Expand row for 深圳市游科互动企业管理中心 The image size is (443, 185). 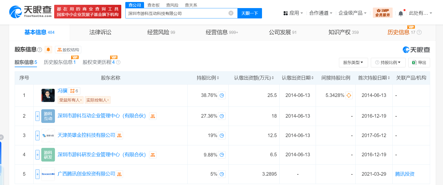[37, 116]
